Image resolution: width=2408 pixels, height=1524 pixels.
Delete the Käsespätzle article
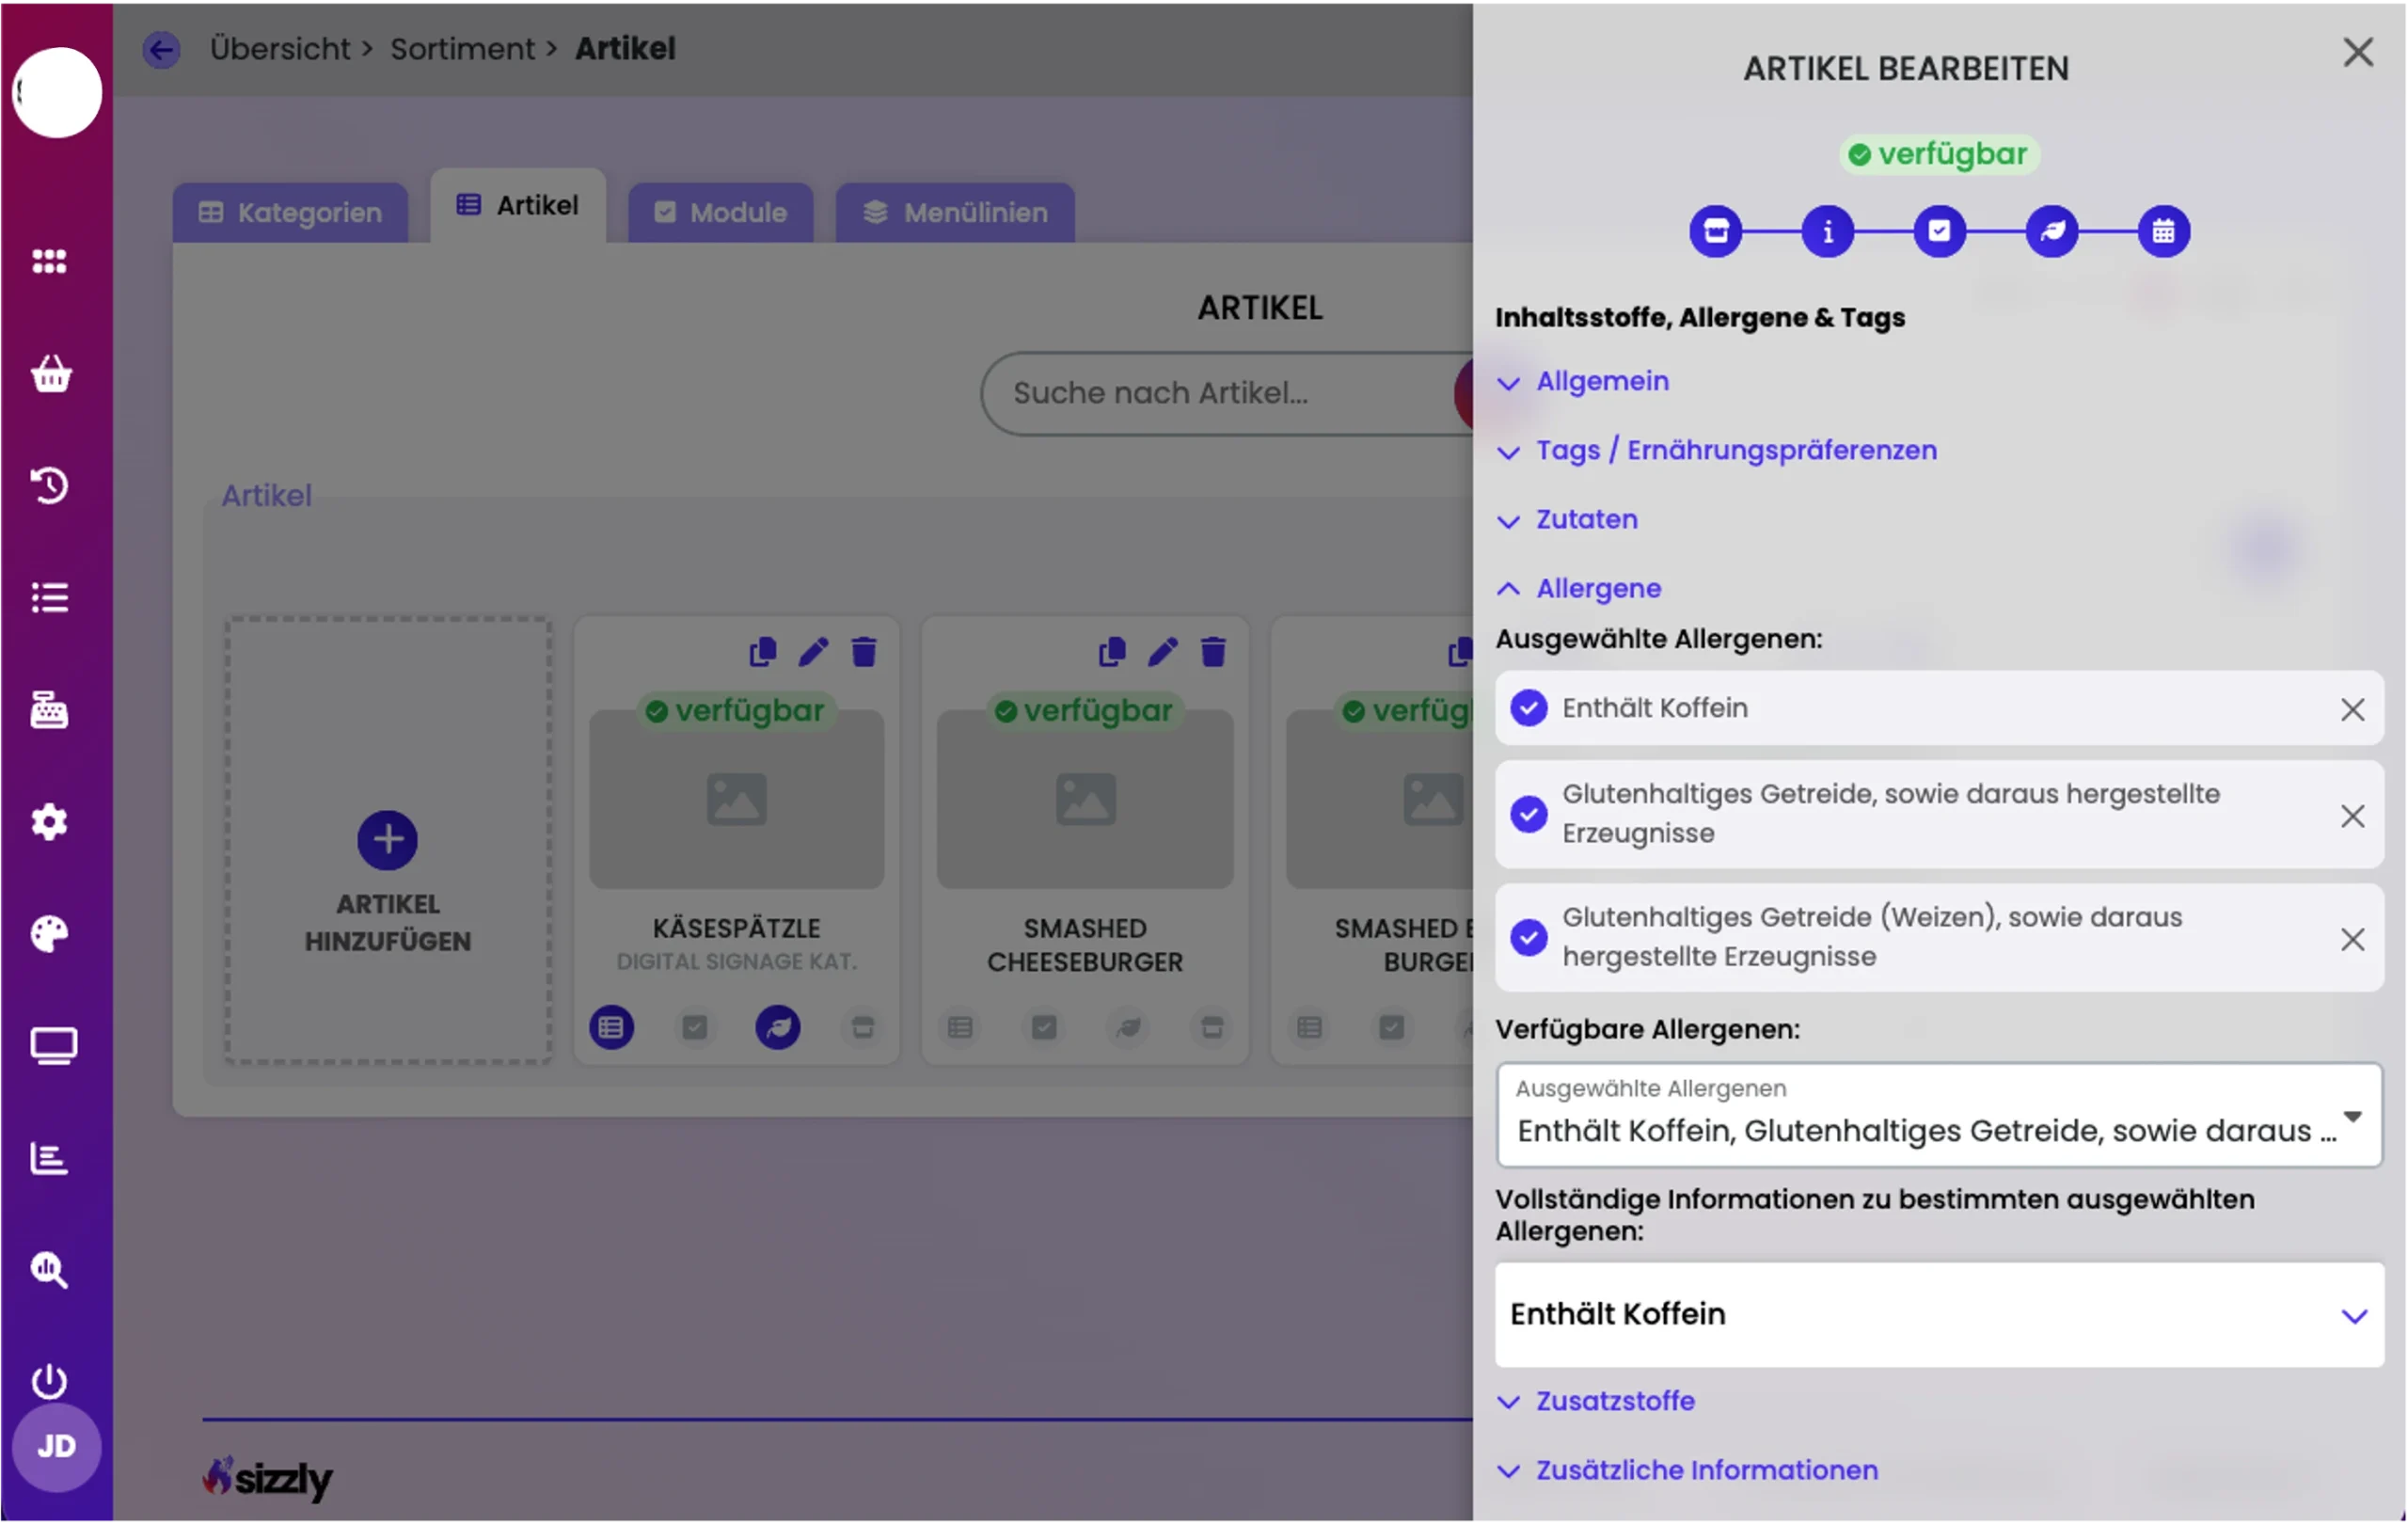click(864, 652)
